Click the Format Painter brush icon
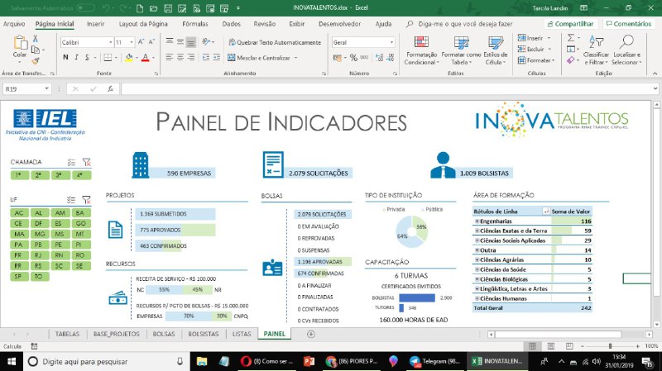Viewport: 662px width, 371px height. pyautogui.click(x=36, y=60)
